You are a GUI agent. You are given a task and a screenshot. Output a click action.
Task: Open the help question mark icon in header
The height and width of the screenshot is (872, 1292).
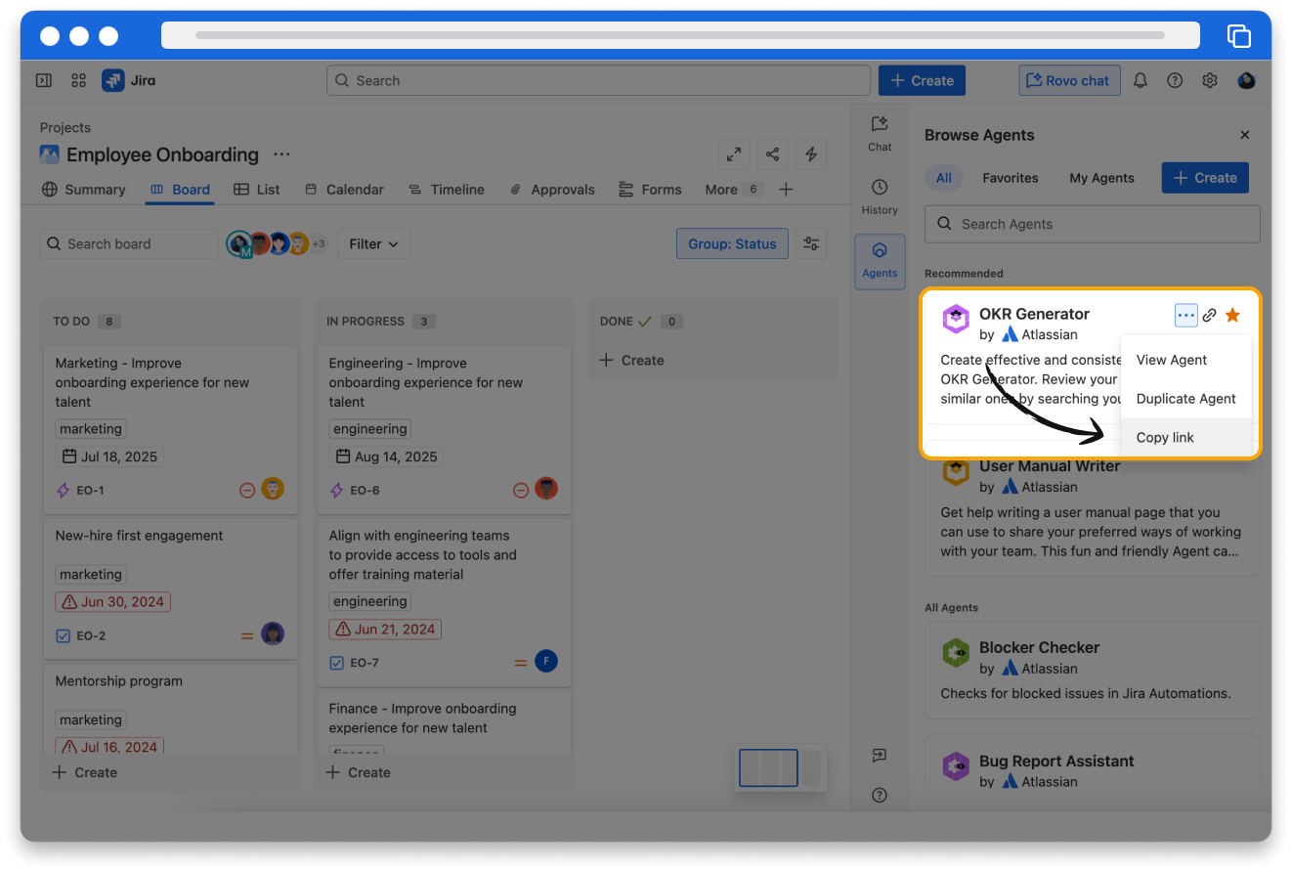(1175, 80)
